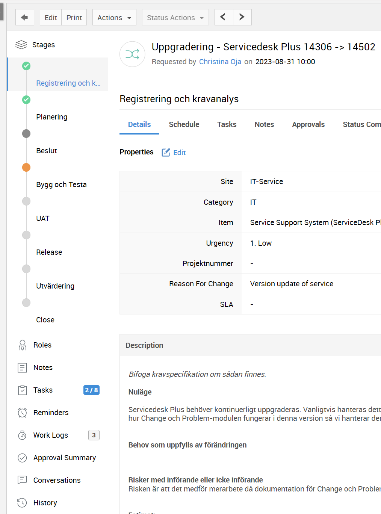Click the Roles person icon
This screenshot has width=381, height=514.
[x=23, y=345]
